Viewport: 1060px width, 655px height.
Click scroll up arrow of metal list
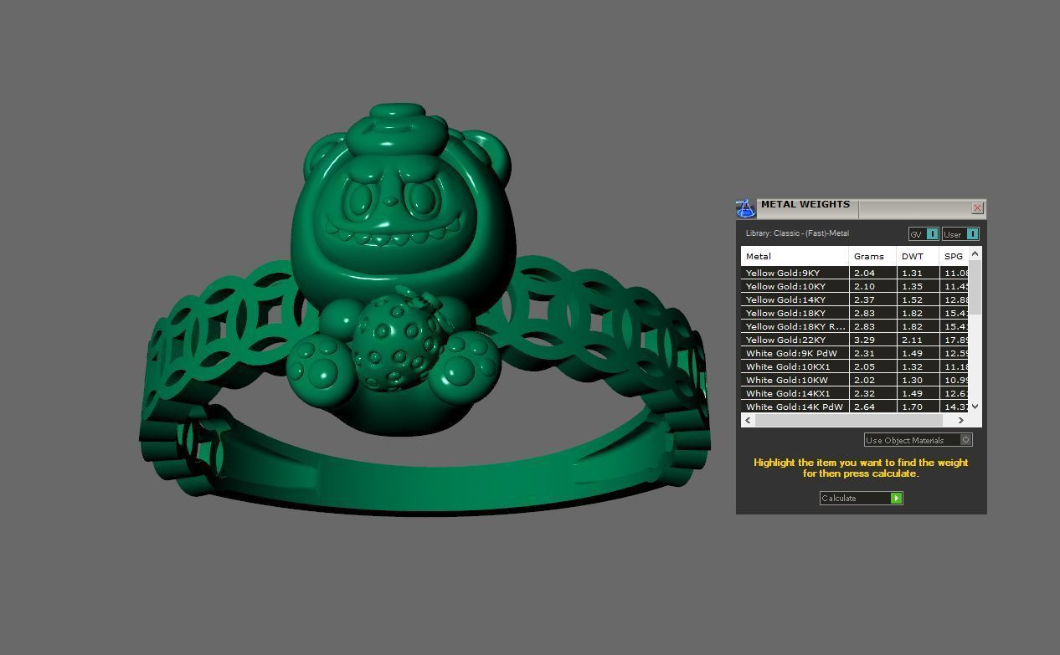click(x=975, y=253)
